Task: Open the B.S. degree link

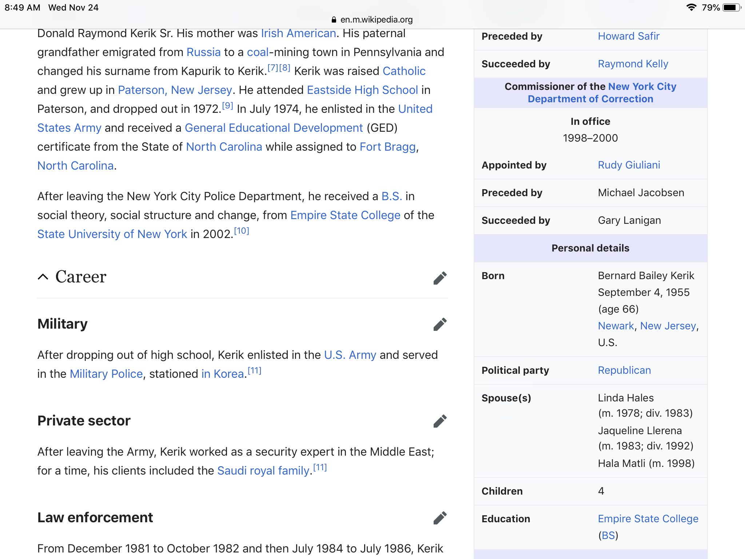Action: 392,196
